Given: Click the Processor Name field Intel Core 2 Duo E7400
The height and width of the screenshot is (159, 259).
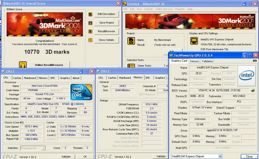Looking at the screenshot, I should [x=45, y=86].
